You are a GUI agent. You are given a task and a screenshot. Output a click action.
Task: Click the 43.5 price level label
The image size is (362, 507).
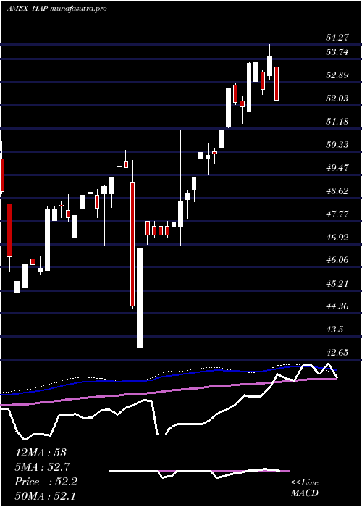[334, 330]
